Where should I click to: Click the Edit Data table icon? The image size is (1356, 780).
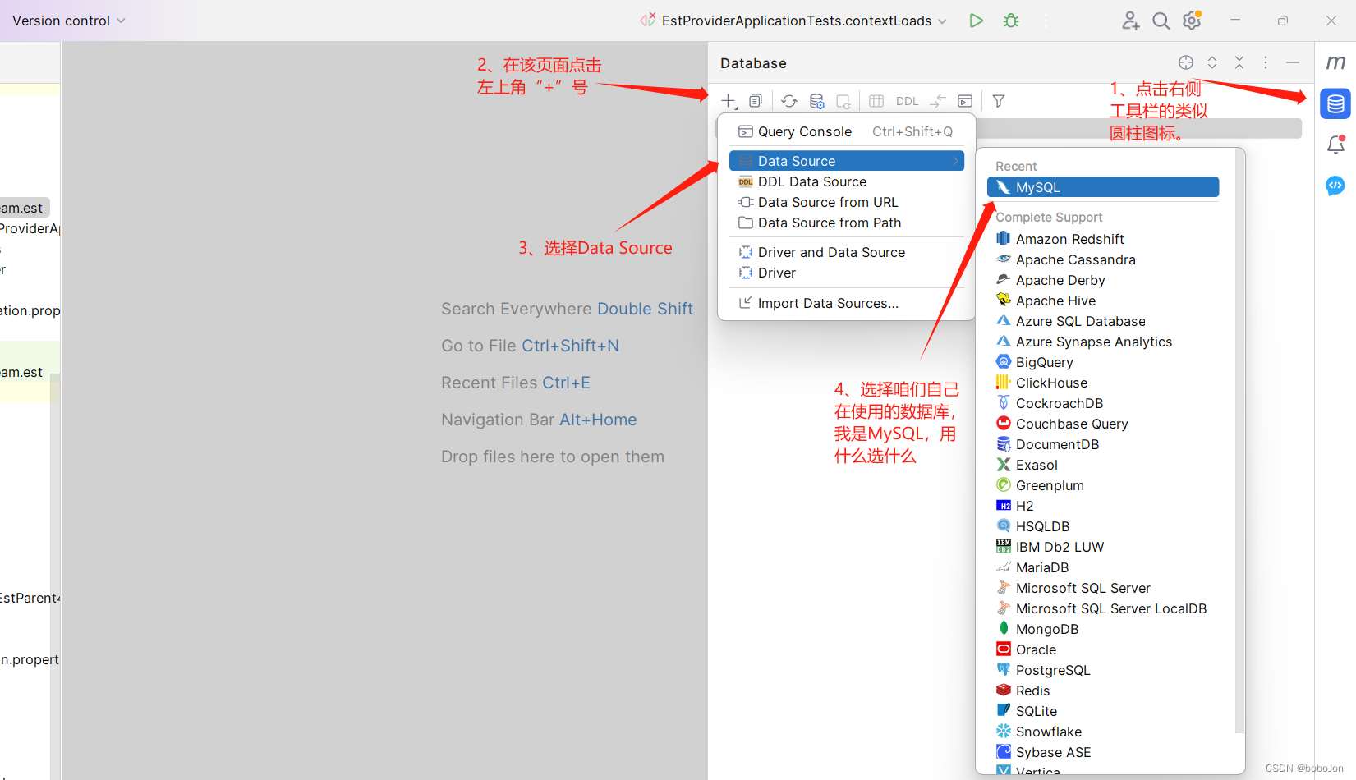point(876,101)
